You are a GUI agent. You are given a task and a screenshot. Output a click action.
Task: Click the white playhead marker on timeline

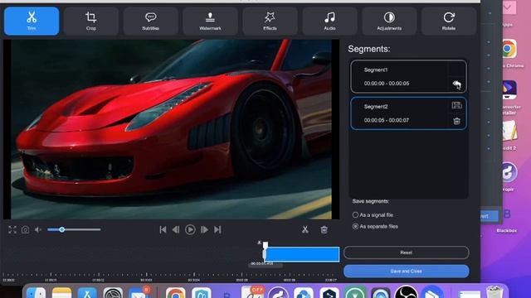(265, 245)
